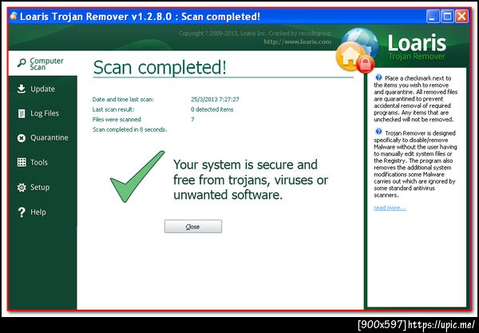Image resolution: width=479 pixels, height=333 pixels.
Task: Click the app icon in title bar
Action: (14, 16)
